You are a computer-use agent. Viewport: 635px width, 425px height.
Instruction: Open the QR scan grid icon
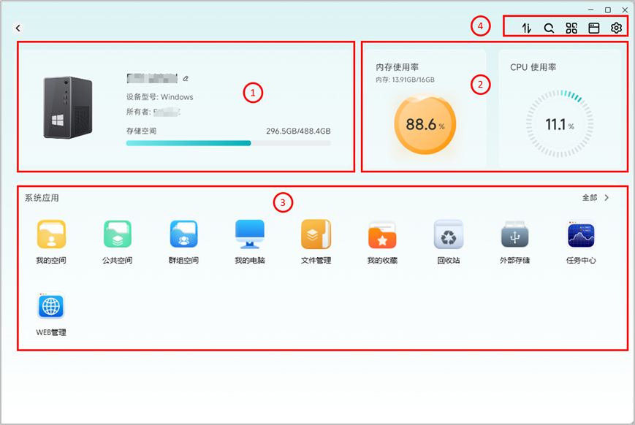[571, 28]
